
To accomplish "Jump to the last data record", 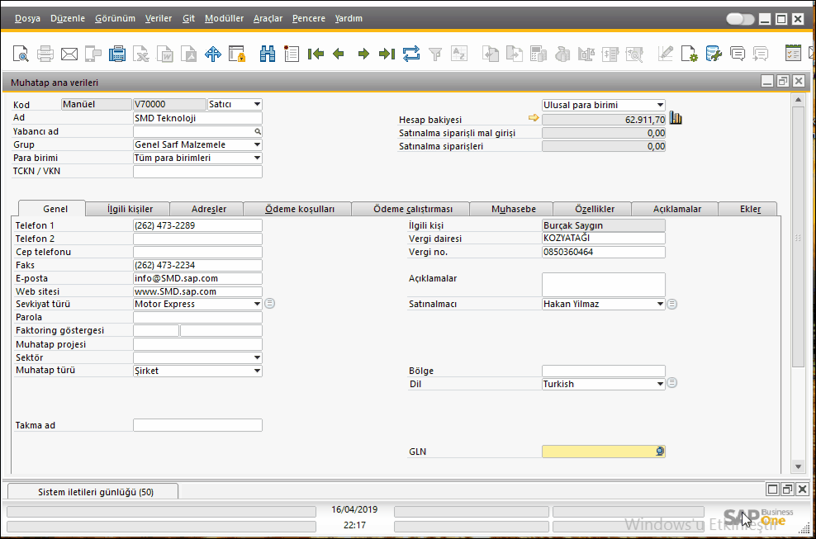I will (387, 54).
